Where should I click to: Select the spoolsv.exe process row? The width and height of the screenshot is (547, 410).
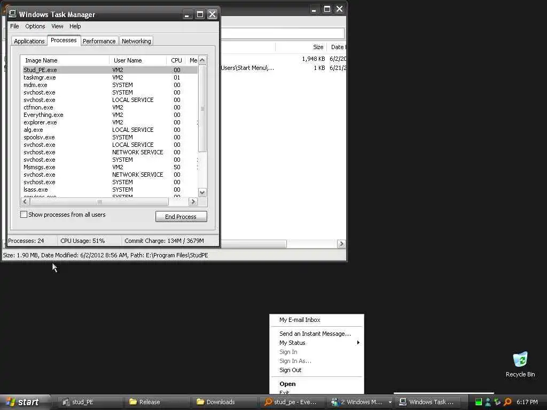point(110,137)
